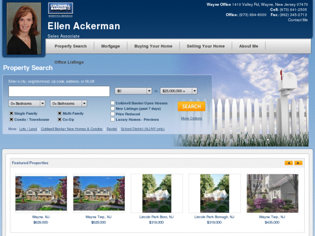Open the Wayne, NJ property thumbnail

click(41, 193)
